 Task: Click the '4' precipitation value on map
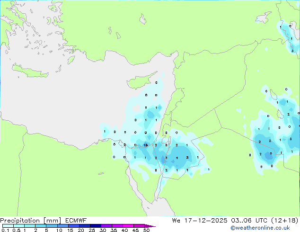[x=177, y=158]
